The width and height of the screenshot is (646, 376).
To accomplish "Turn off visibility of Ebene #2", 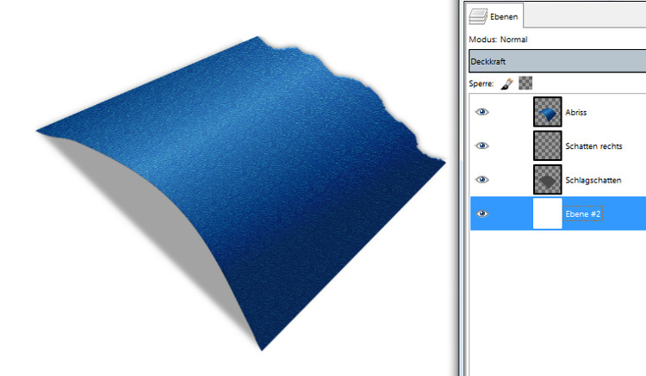I will 482,213.
